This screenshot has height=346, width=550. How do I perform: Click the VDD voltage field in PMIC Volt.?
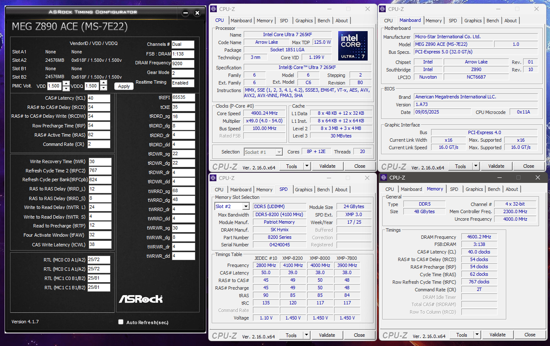click(55, 86)
